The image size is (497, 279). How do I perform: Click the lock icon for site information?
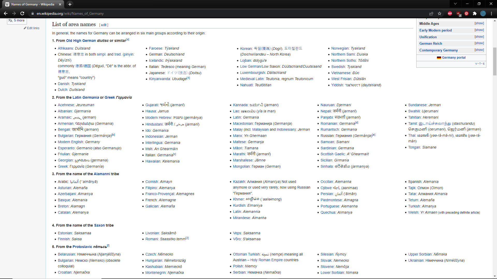click(x=33, y=13)
